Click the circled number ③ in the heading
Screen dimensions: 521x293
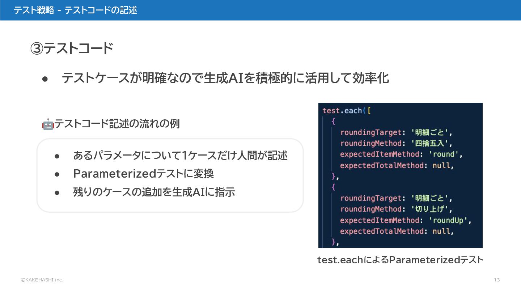click(37, 48)
